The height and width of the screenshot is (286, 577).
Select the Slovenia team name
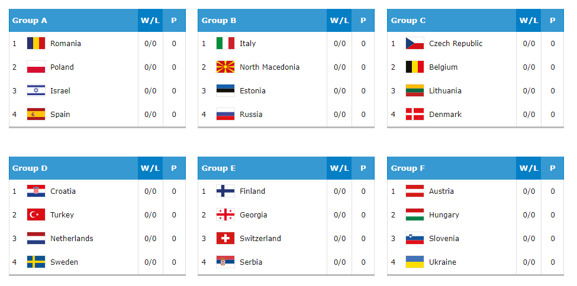tap(444, 239)
